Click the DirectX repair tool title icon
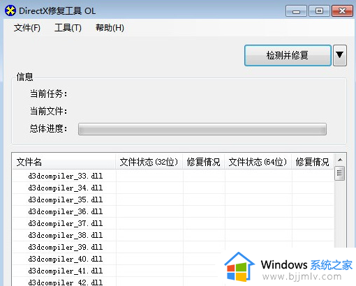This screenshot has width=356, height=286. [x=10, y=10]
